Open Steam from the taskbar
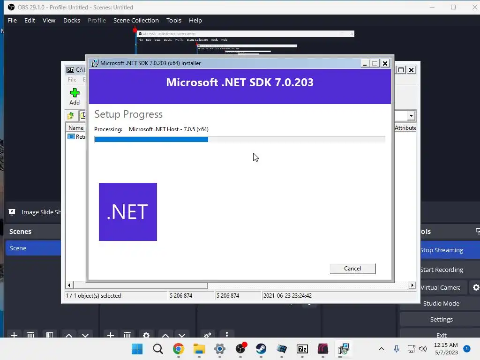This screenshot has width=480, height=360. [x=261, y=349]
